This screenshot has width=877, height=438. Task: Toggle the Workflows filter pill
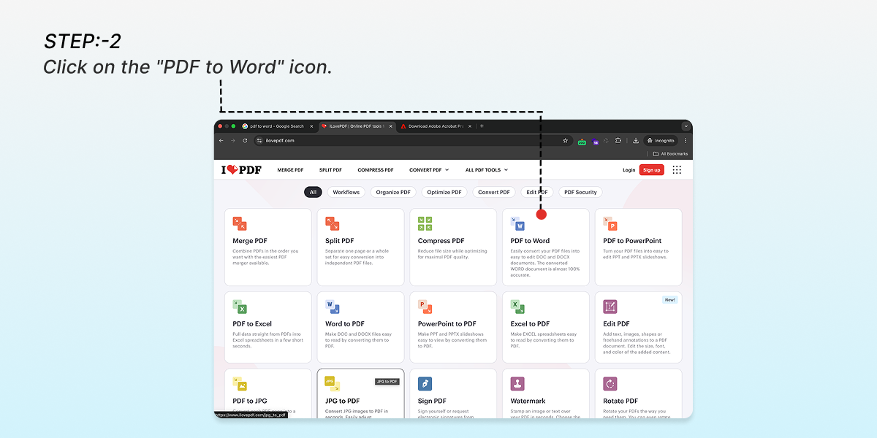point(346,192)
